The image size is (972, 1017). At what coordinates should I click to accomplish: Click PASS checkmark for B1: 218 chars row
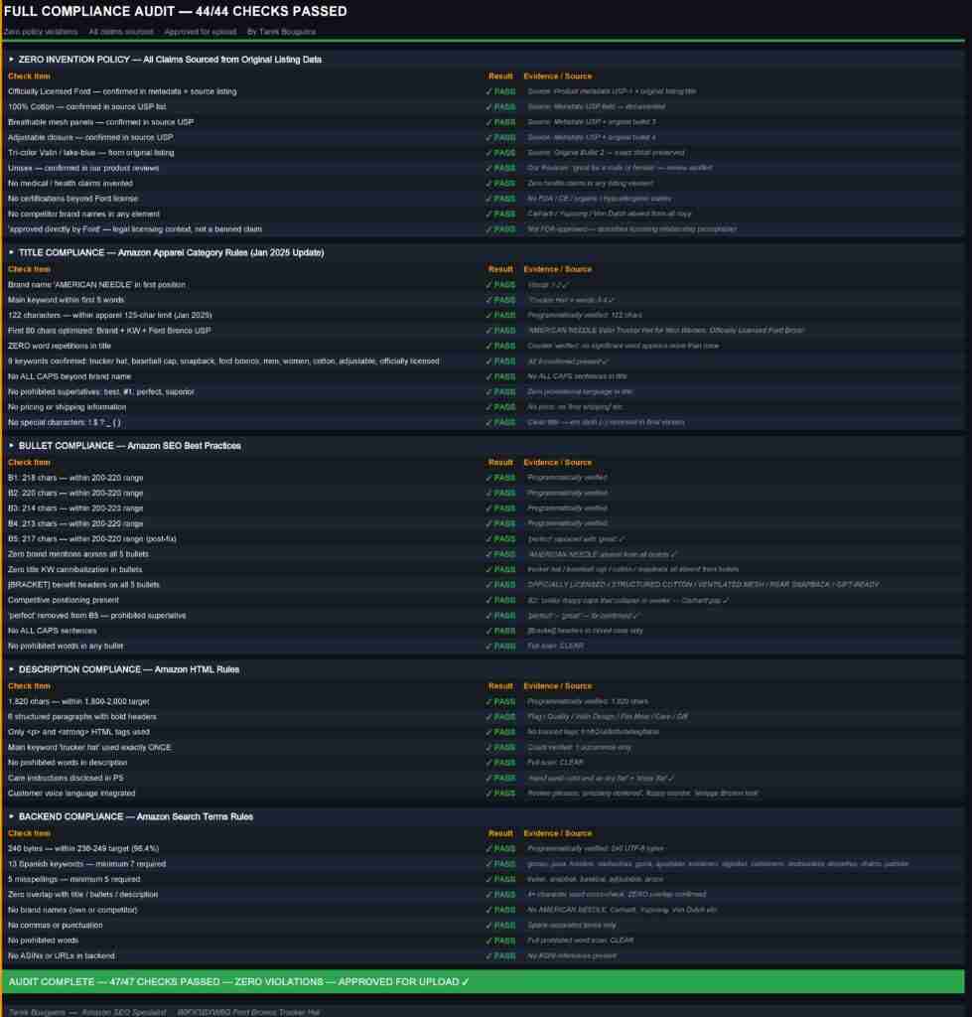500,478
